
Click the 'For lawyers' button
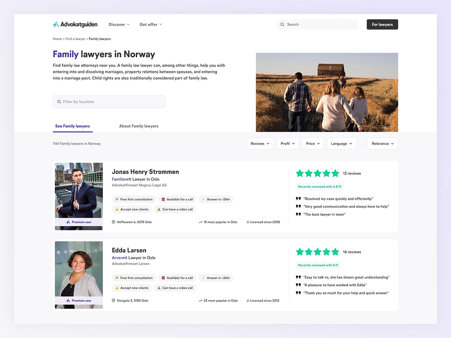pos(382,24)
